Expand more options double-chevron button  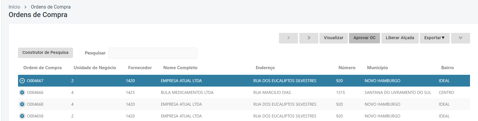point(460,38)
